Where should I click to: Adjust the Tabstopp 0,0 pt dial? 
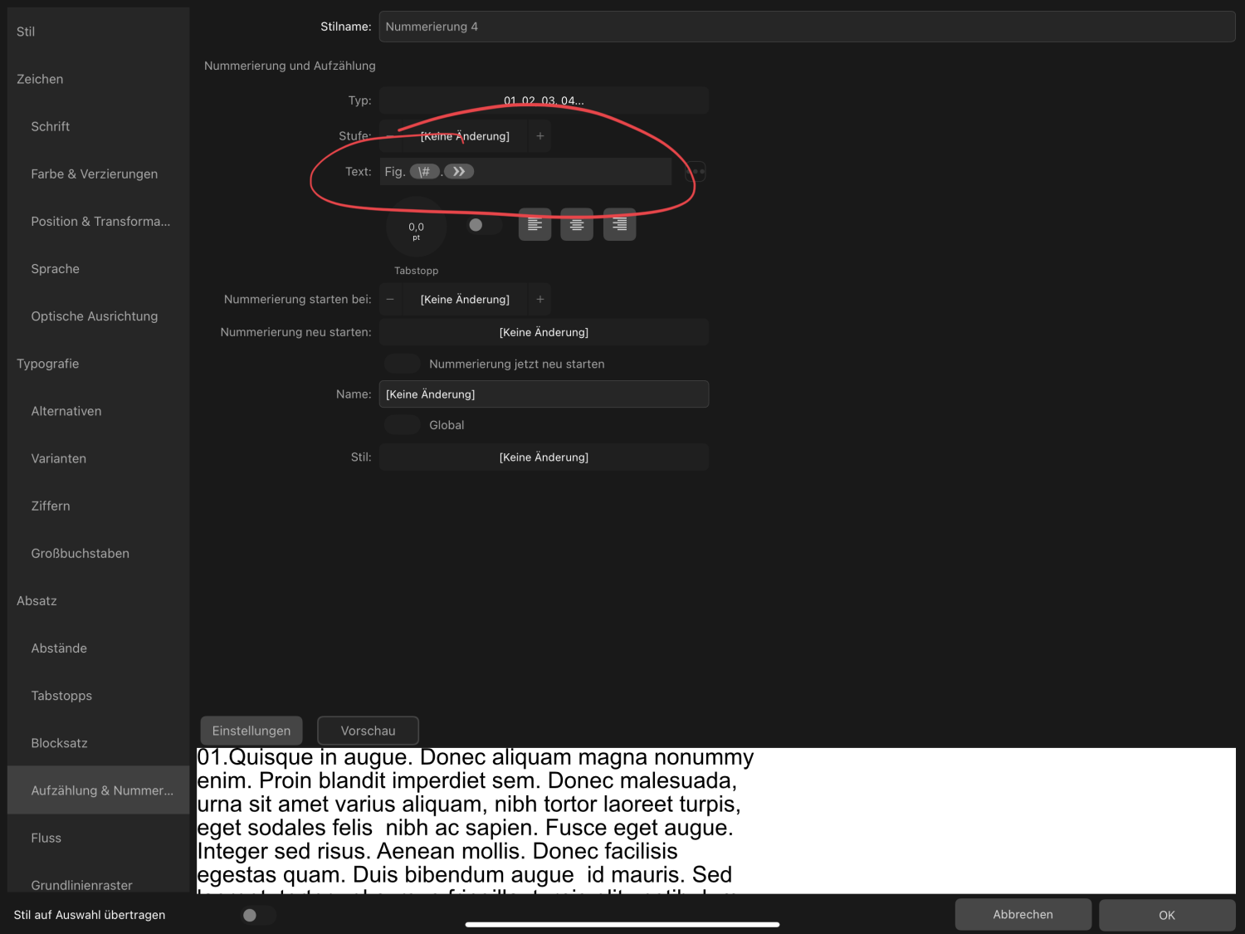click(x=416, y=227)
